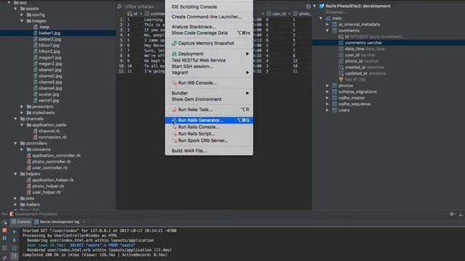This screenshot has width=465, height=261.
Task: Select the updated_at column in database tree
Action: click(x=365, y=73)
